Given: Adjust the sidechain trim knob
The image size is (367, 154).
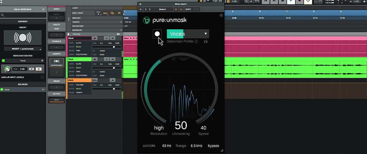Looking at the screenshot, I should click(8, 69).
